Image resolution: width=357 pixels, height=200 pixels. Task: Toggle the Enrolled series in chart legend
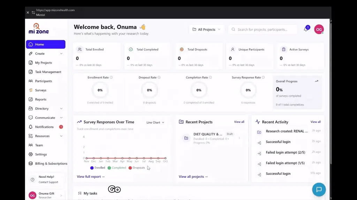coord(98,168)
